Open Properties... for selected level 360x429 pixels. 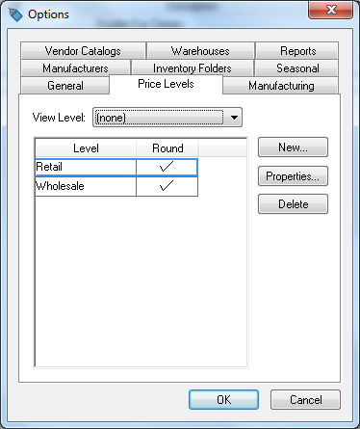(x=293, y=175)
